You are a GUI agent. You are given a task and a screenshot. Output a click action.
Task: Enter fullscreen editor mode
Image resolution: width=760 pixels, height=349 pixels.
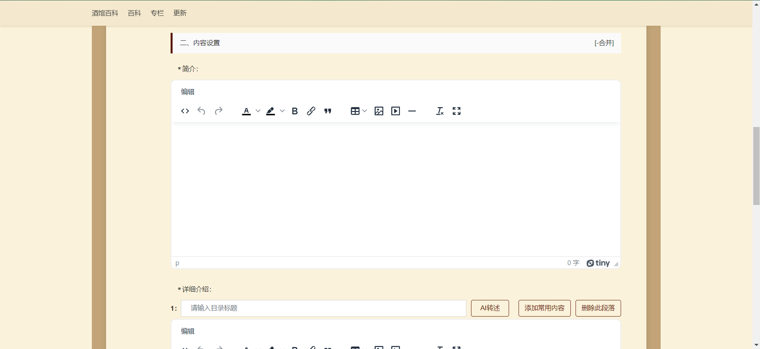tap(456, 111)
